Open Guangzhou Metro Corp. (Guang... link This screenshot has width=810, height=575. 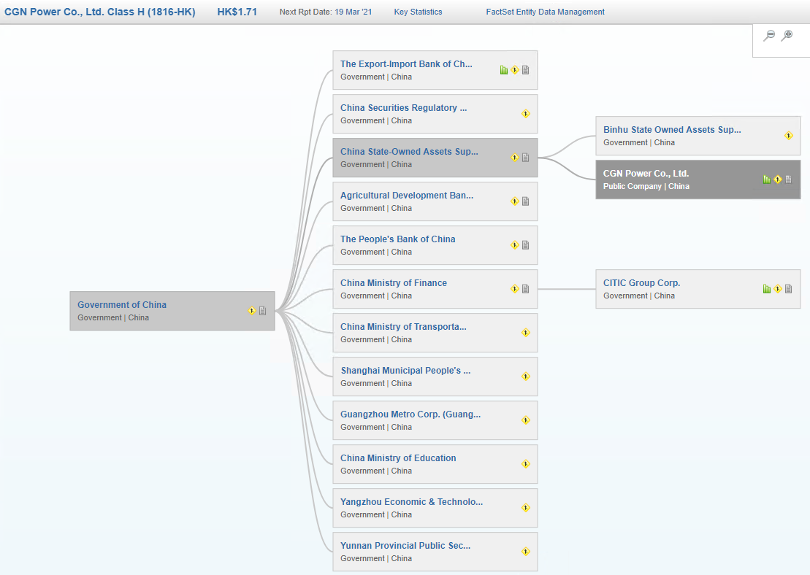pos(410,414)
